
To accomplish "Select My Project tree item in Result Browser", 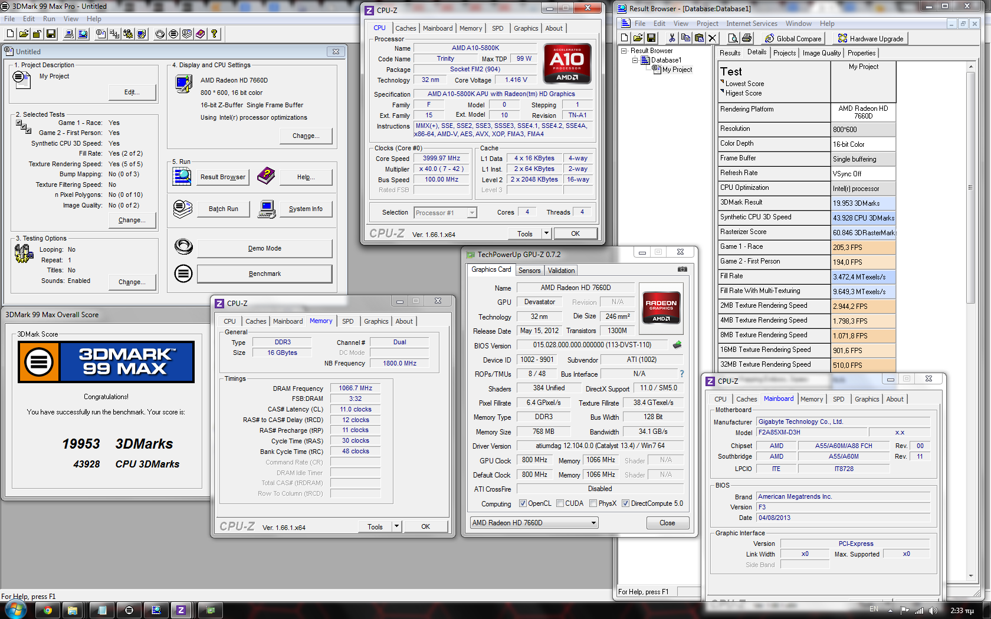I will pos(677,70).
